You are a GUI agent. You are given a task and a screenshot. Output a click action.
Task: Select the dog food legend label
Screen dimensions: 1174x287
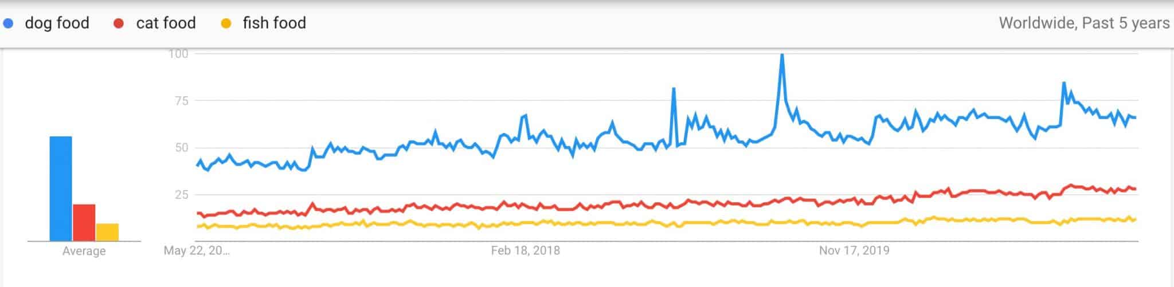click(57, 23)
